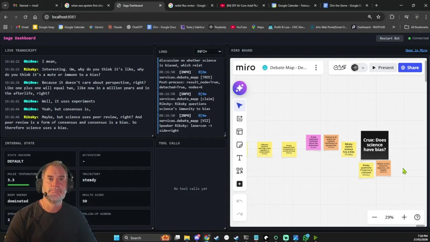Open File Explorer from the taskbar
The height and width of the screenshot is (242, 430).
187,238
